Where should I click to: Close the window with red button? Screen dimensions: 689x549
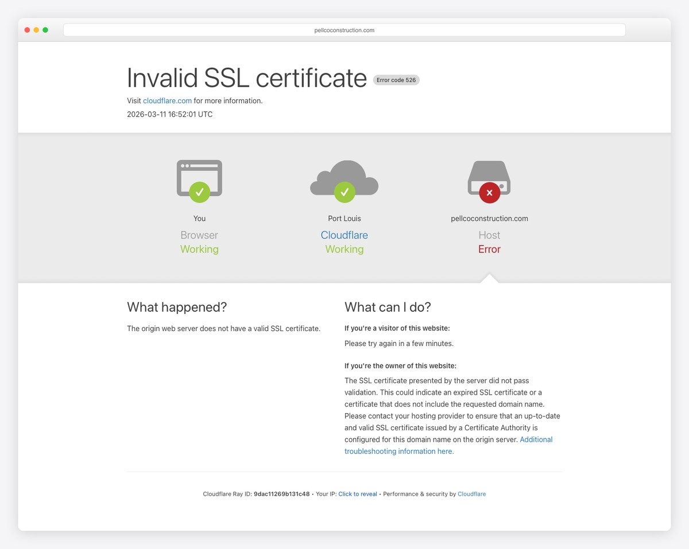(27, 30)
